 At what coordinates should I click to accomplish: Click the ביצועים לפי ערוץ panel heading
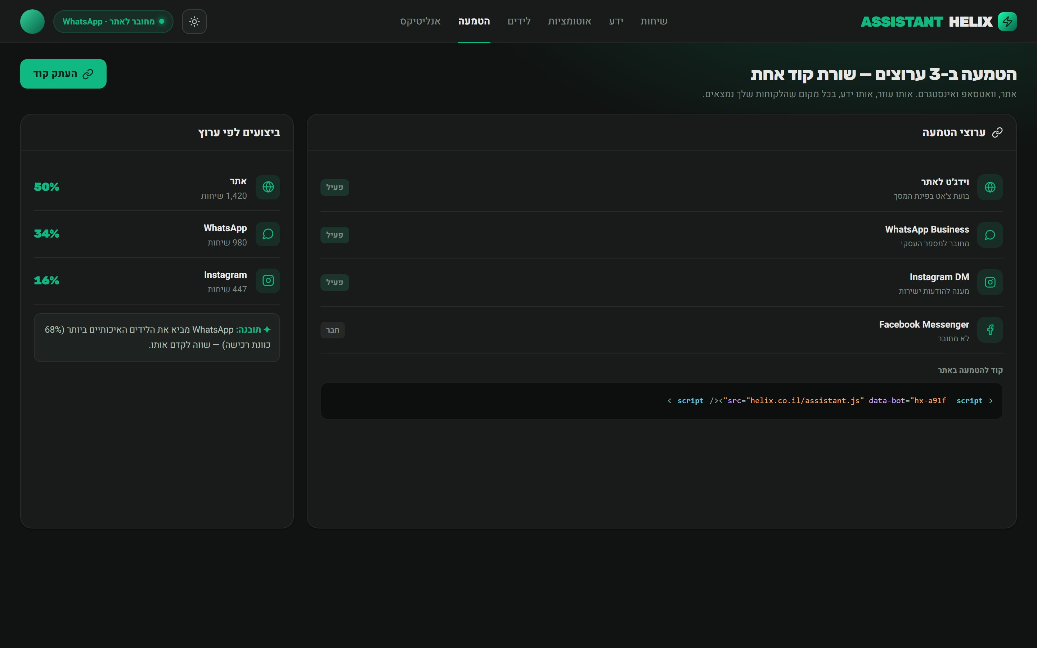click(239, 132)
